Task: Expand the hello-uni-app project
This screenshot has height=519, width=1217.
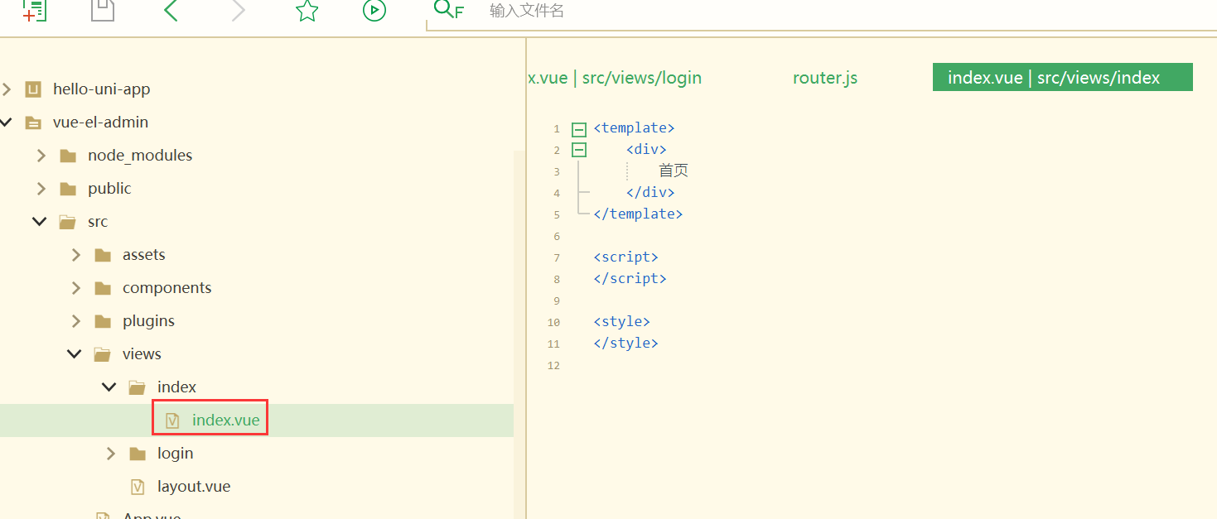Action: click(7, 89)
